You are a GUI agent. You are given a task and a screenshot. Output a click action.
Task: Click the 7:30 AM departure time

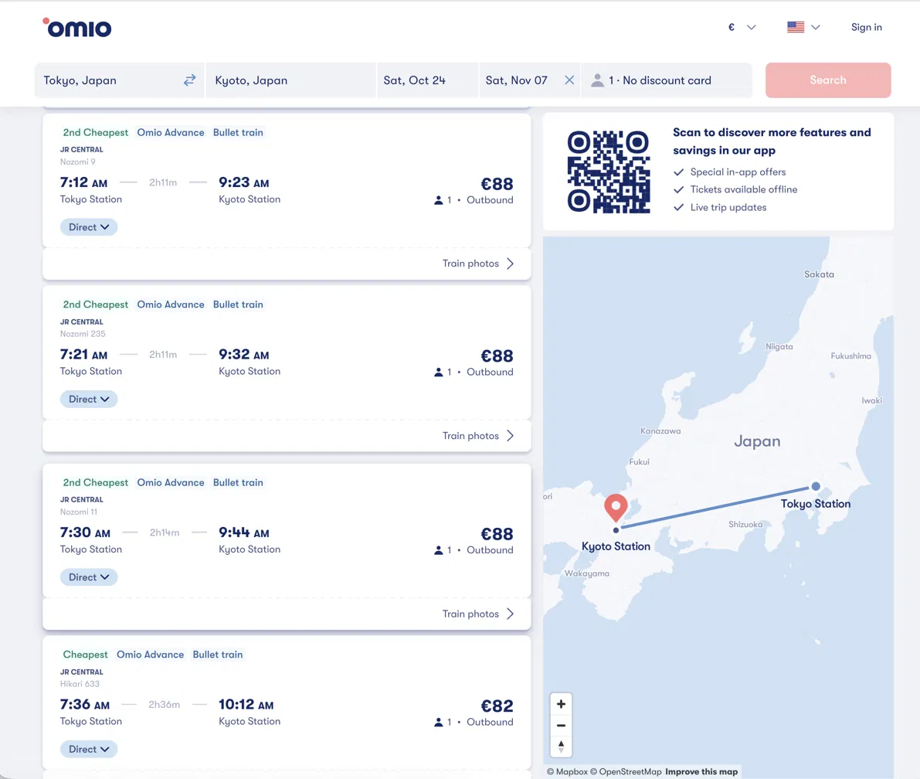[x=85, y=532]
